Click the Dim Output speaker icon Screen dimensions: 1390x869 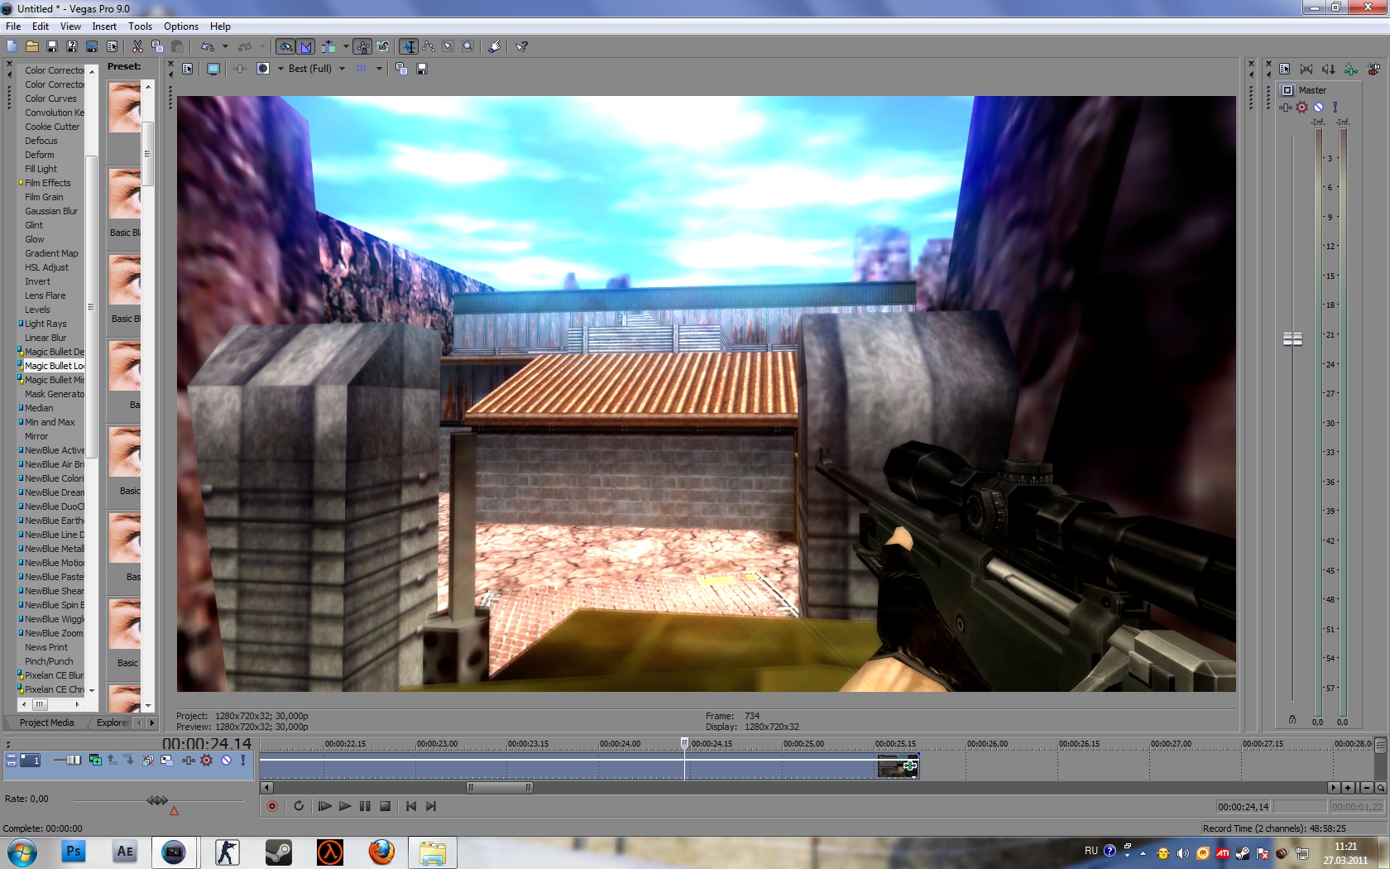click(1329, 69)
